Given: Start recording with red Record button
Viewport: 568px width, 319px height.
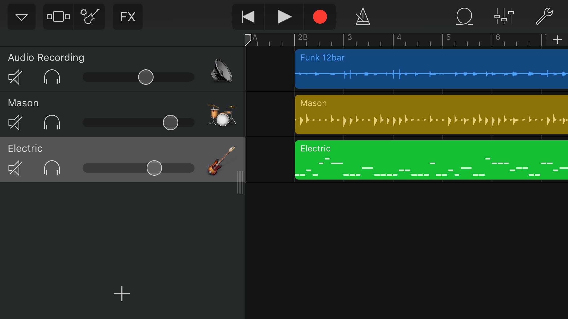Looking at the screenshot, I should click(320, 17).
